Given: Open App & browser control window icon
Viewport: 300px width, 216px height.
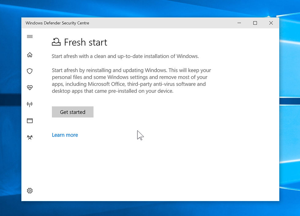Looking at the screenshot, I should click(30, 121).
